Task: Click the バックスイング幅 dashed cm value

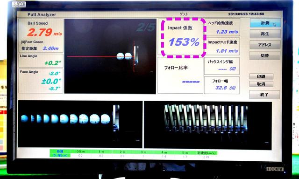Action: click(x=227, y=69)
